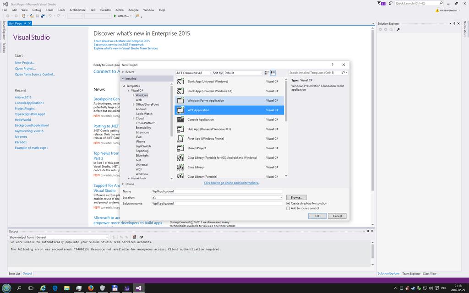Expand the Office/SharePoint tree node
This screenshot has height=293, width=469.
(x=133, y=105)
